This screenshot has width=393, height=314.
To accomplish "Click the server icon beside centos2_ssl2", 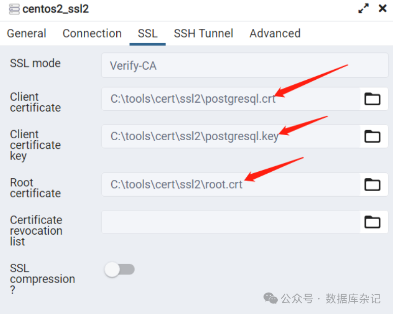I will (14, 9).
